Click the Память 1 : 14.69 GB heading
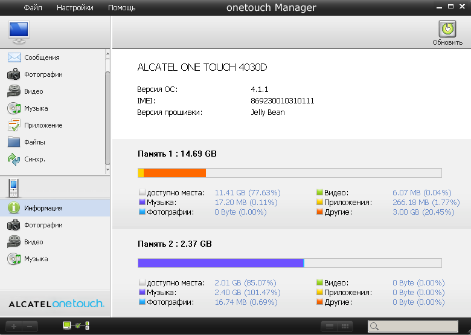 (x=177, y=154)
